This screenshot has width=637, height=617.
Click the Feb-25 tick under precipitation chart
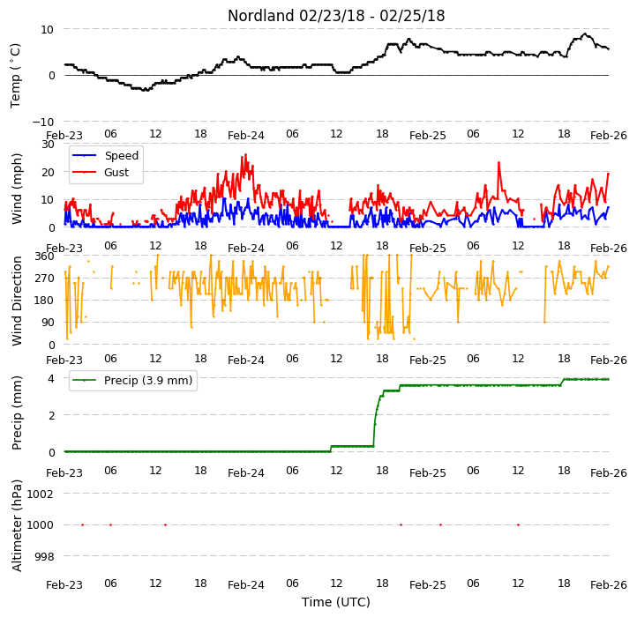[x=427, y=473]
